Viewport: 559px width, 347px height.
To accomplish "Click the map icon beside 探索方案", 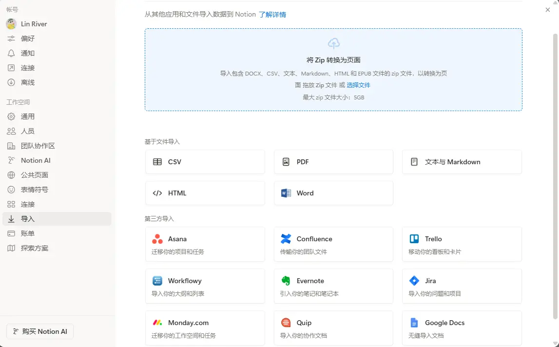I will click(x=11, y=248).
